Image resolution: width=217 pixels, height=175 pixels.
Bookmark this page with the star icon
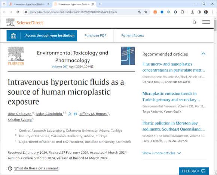tap(146, 12)
